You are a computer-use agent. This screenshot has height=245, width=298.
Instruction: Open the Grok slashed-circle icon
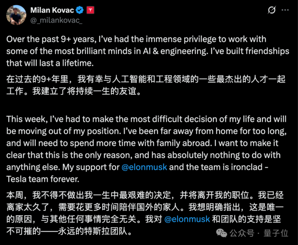(272, 10)
